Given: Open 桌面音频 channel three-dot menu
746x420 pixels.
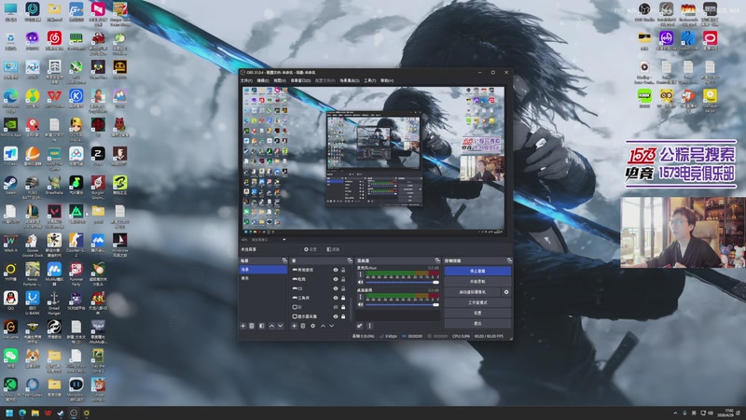Looking at the screenshot, I should point(360,297).
